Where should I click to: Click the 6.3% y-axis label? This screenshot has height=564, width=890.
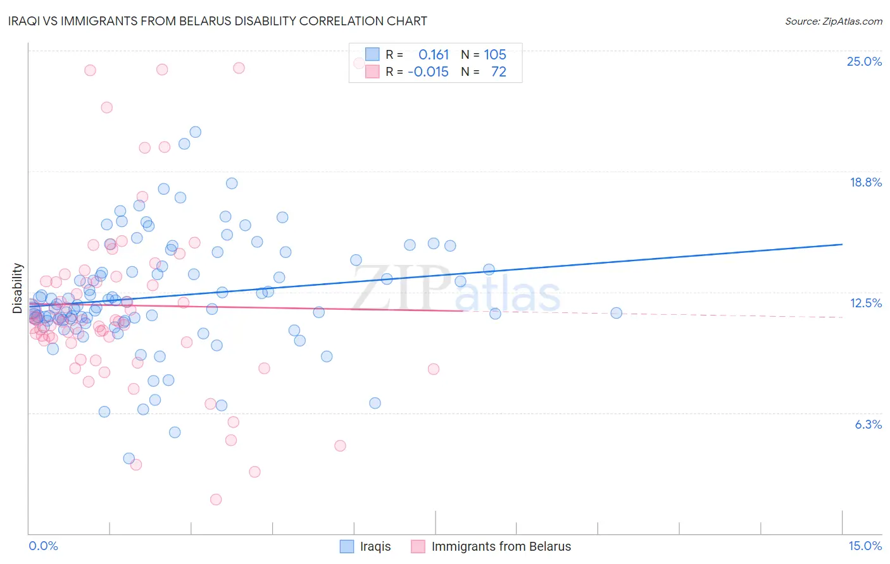[868, 424]
